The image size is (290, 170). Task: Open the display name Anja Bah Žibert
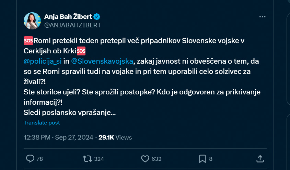tap(68, 17)
